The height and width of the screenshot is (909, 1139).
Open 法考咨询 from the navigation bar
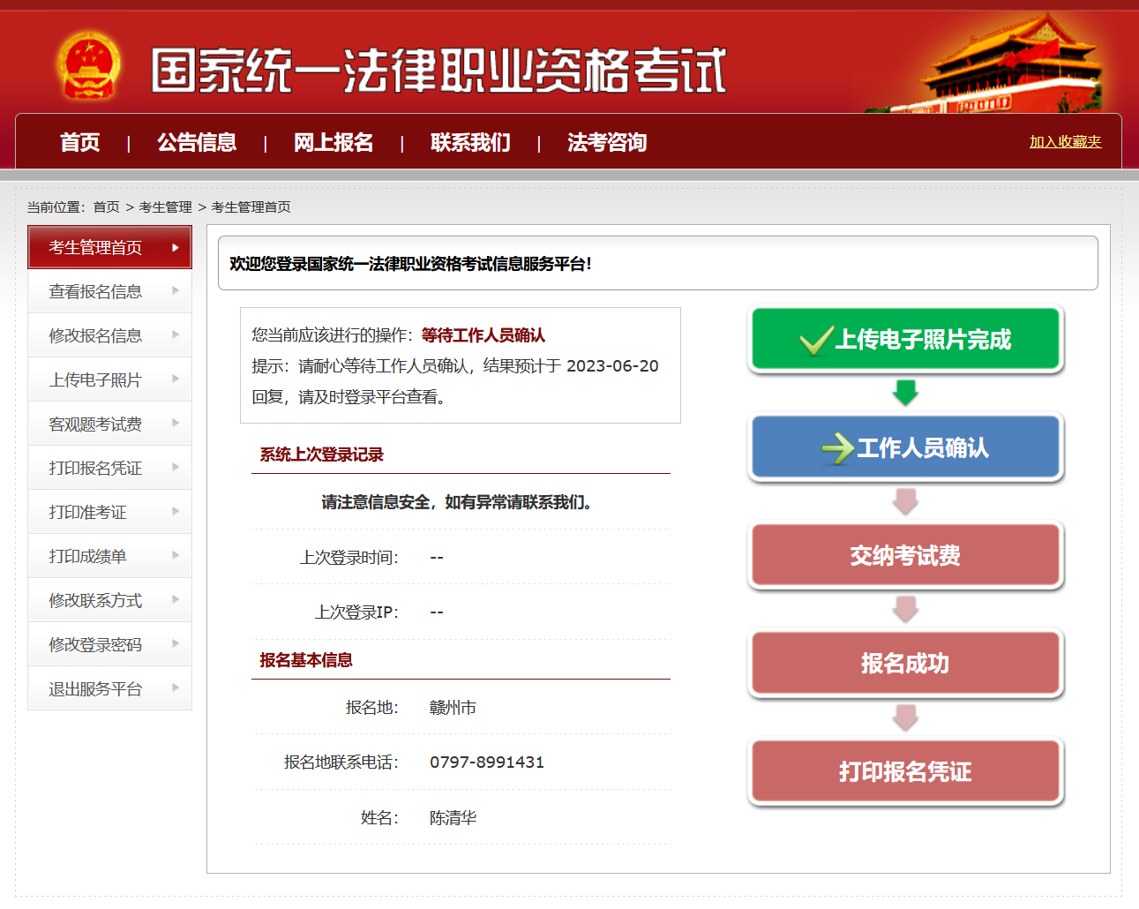click(x=607, y=142)
